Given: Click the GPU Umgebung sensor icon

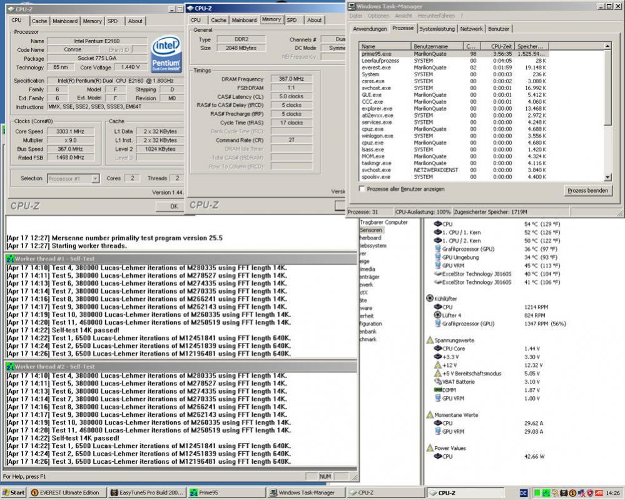Looking at the screenshot, I should (437, 257).
